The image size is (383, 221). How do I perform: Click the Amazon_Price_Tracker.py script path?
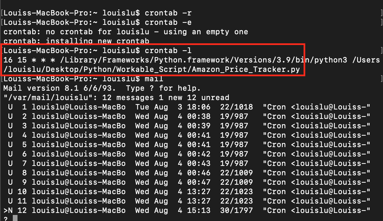pyautogui.click(x=152, y=70)
